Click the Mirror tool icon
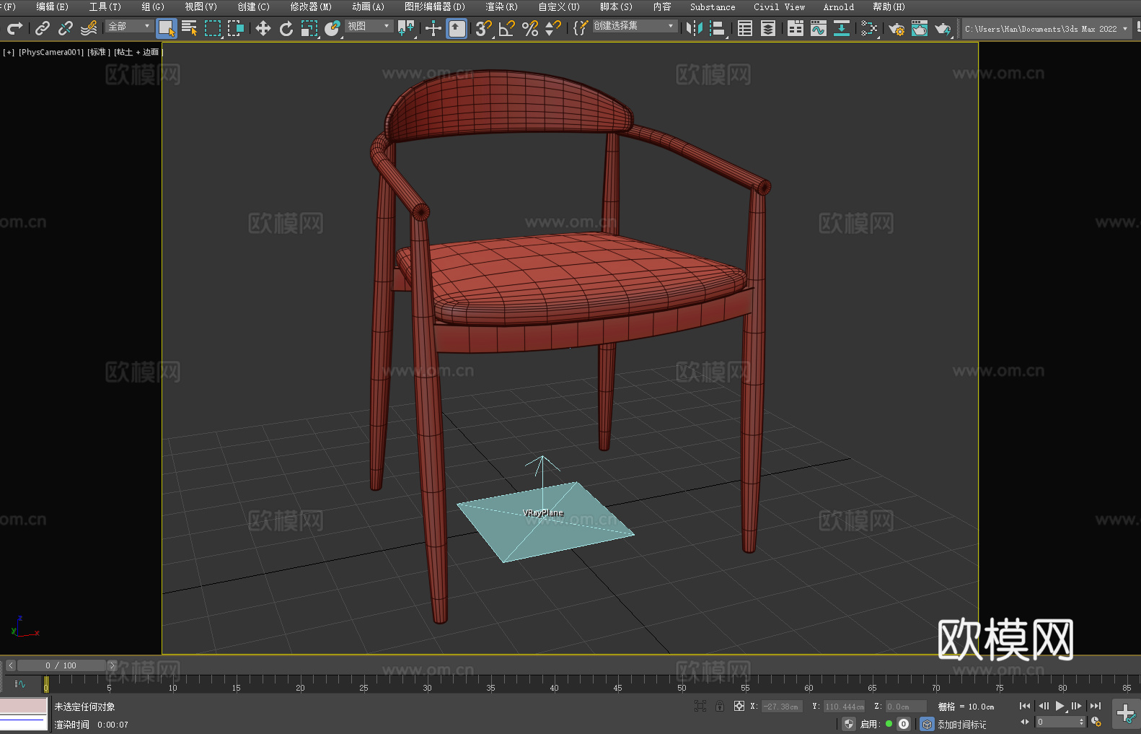The height and width of the screenshot is (734, 1141). [x=695, y=29]
